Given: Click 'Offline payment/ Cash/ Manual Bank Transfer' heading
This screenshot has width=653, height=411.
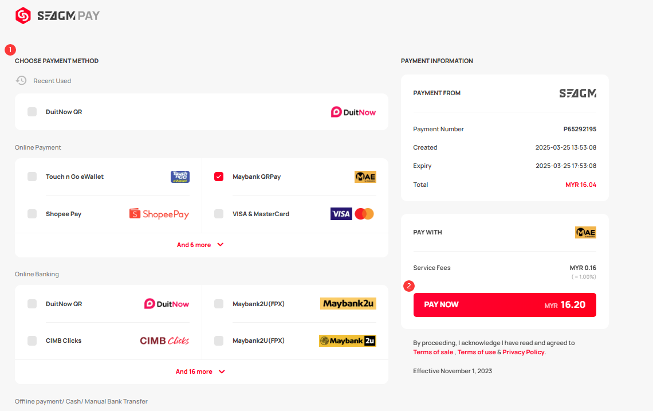Looking at the screenshot, I should coord(81,401).
